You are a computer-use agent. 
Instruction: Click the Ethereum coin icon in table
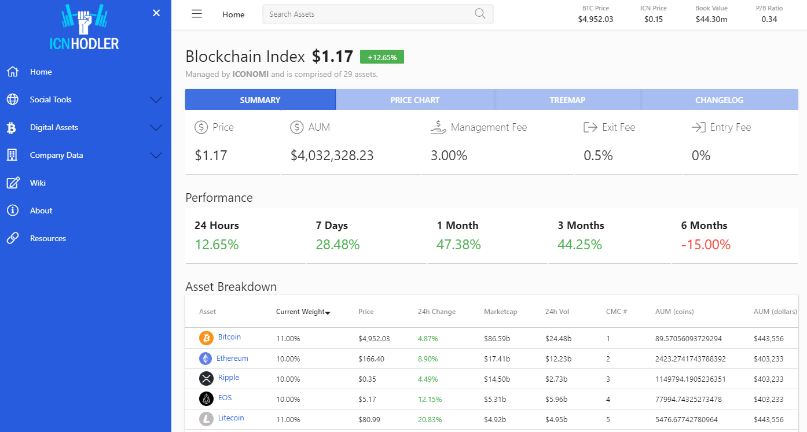click(x=206, y=359)
